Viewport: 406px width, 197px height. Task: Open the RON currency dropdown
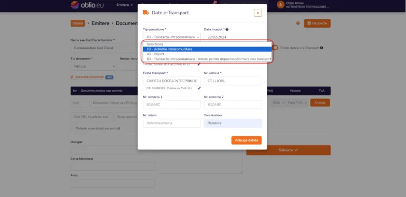pos(278,103)
